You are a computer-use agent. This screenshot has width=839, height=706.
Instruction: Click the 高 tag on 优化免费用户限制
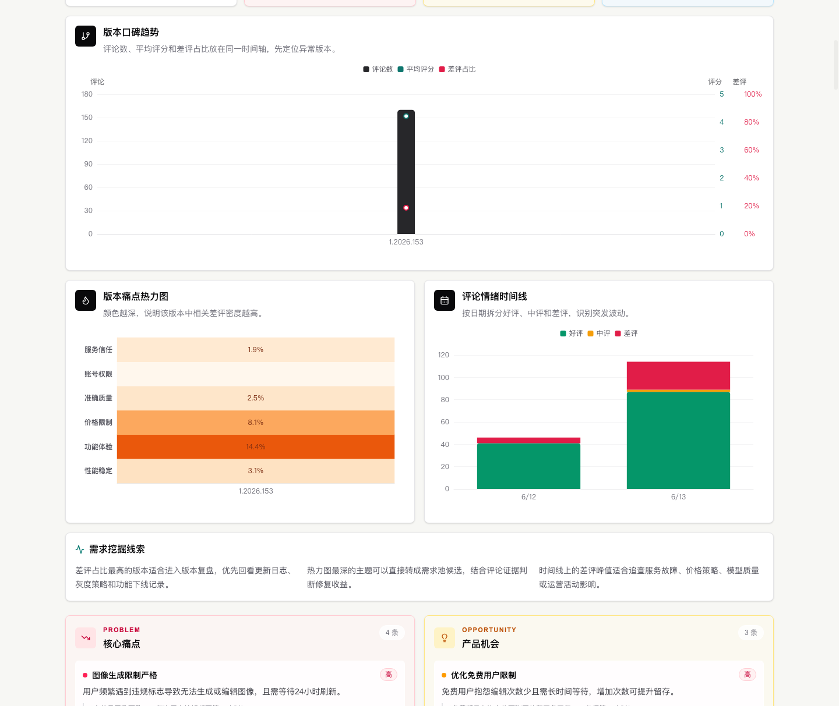pyautogui.click(x=748, y=675)
